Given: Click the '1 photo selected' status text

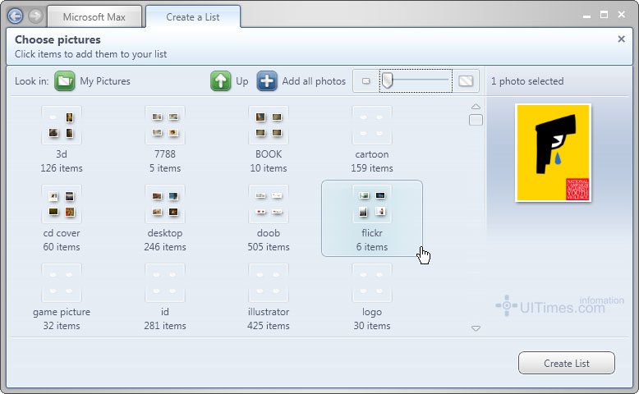Looking at the screenshot, I should (x=527, y=81).
